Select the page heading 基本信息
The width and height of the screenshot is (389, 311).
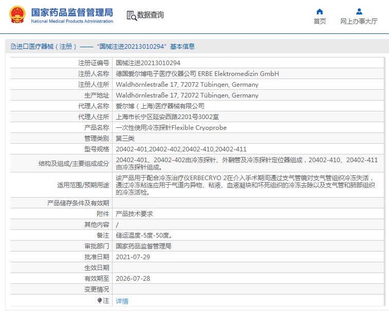[x=182, y=47]
